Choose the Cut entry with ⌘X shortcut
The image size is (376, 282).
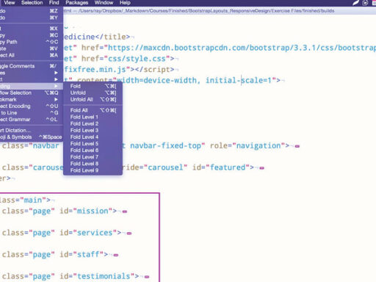point(32,29)
